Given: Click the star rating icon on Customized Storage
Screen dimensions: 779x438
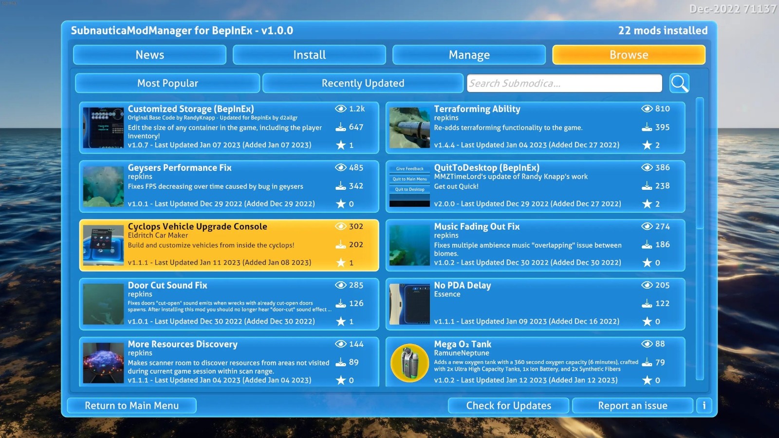Looking at the screenshot, I should pyautogui.click(x=341, y=145).
